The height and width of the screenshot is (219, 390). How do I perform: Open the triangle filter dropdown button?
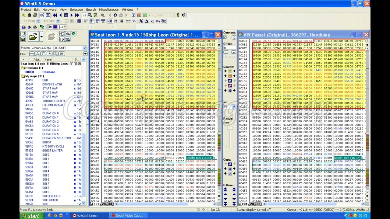click(37, 54)
